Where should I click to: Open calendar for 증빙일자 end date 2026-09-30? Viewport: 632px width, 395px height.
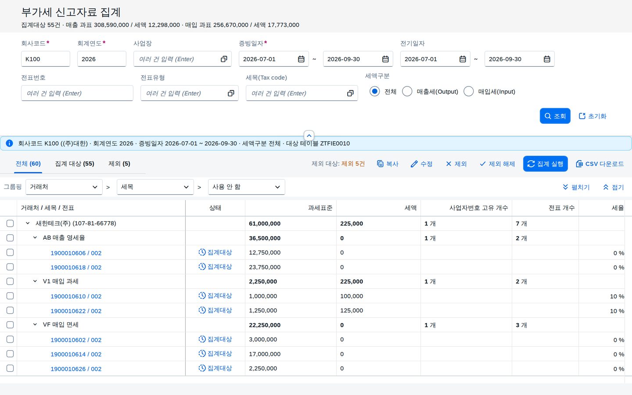385,59
